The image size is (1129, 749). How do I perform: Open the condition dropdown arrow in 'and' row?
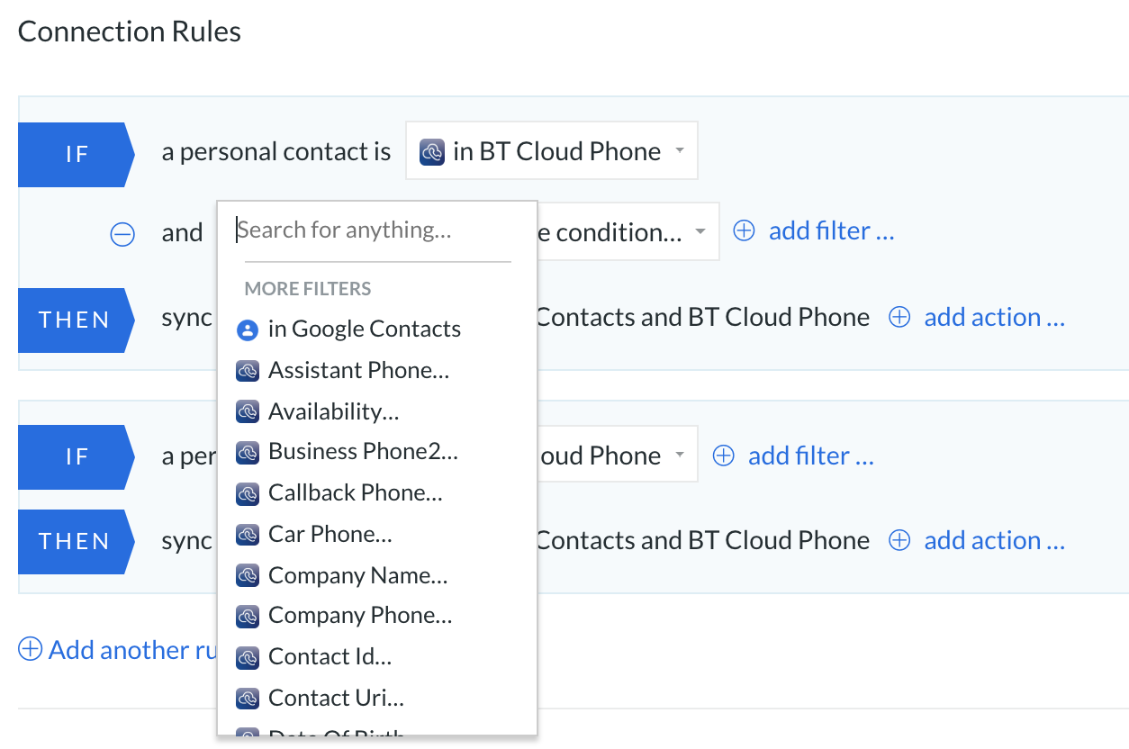pyautogui.click(x=700, y=232)
